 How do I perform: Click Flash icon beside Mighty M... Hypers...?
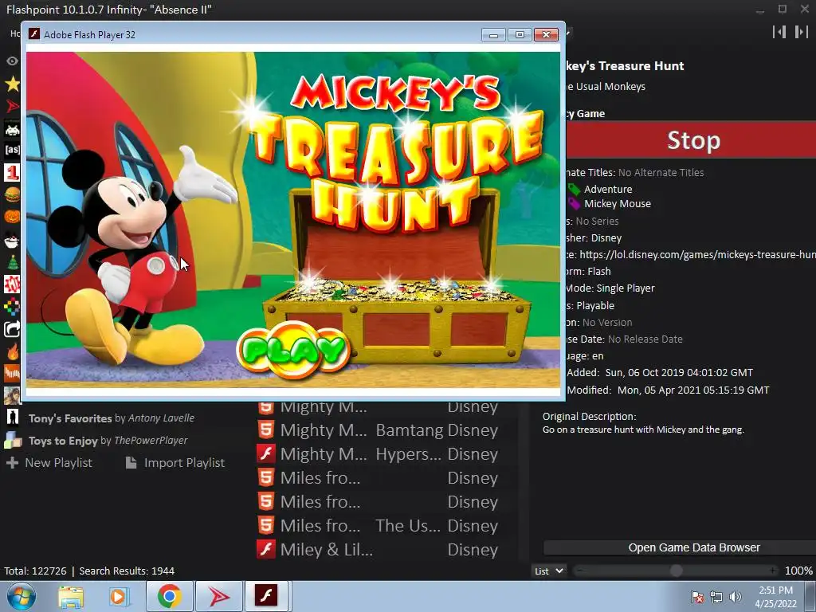(x=266, y=453)
